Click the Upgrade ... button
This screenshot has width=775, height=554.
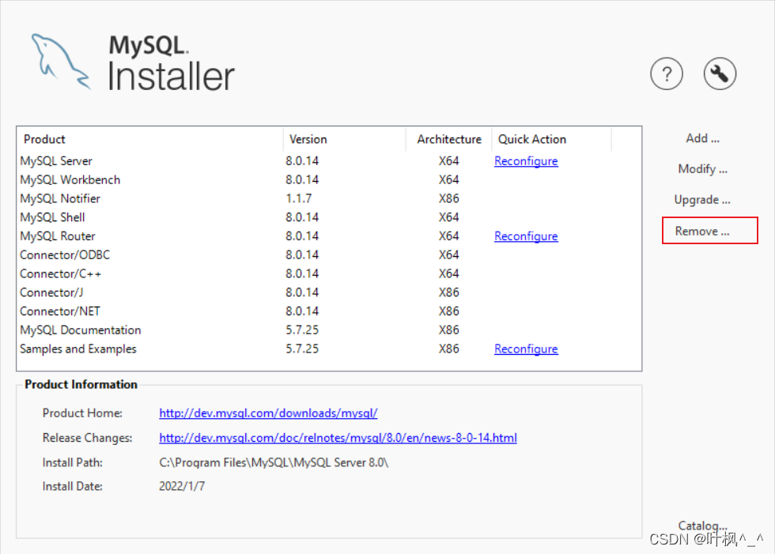[702, 199]
